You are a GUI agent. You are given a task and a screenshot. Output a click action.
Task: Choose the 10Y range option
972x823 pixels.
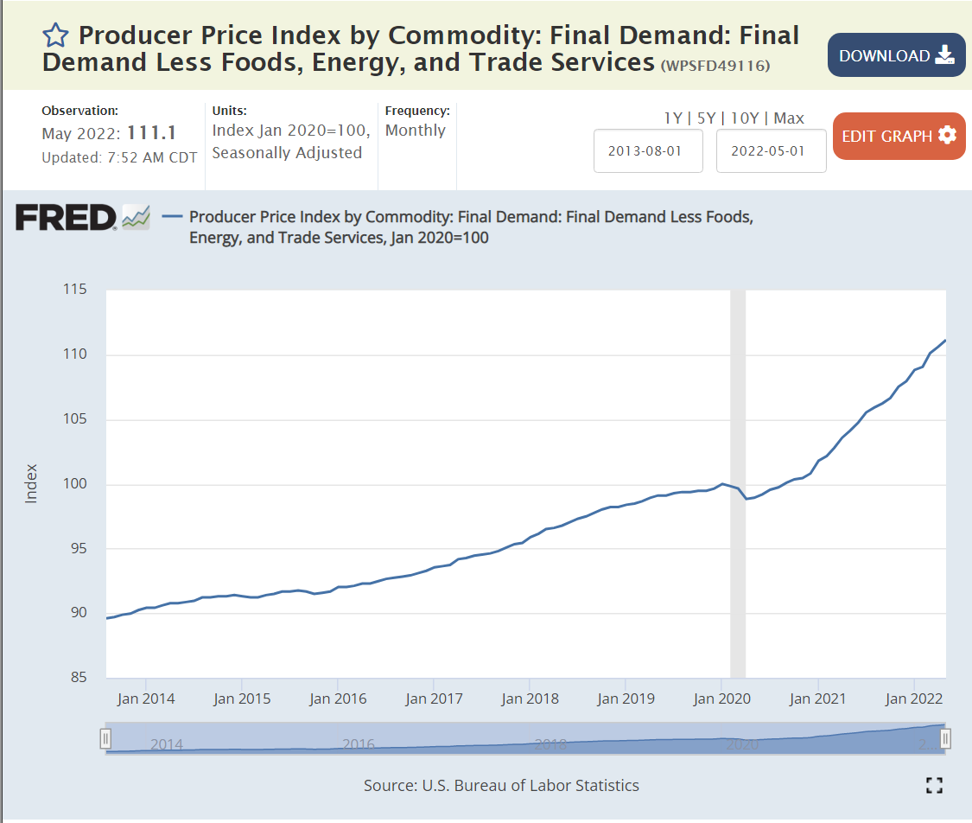click(x=746, y=118)
